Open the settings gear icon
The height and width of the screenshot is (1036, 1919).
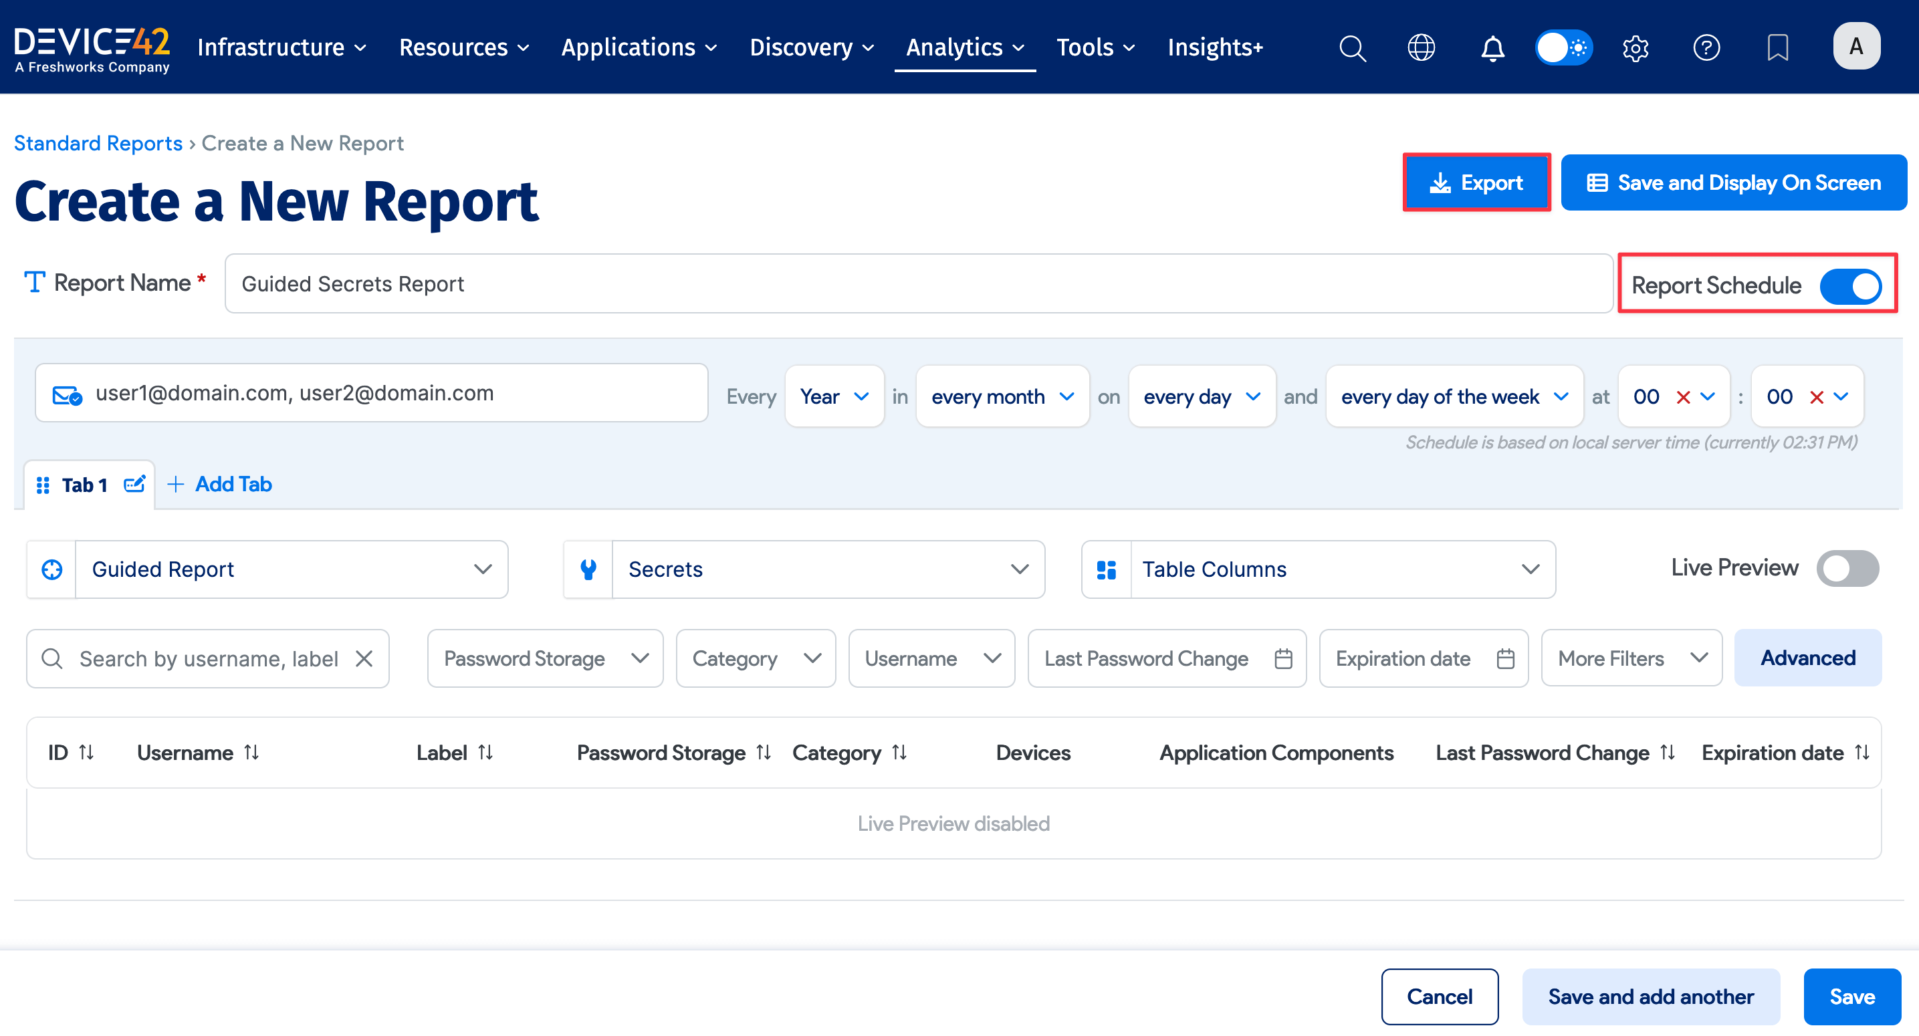[1635, 47]
